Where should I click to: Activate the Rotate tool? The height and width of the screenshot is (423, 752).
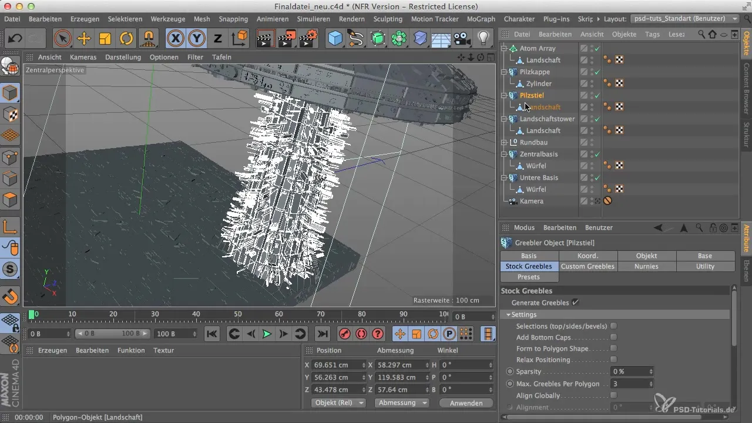point(126,39)
